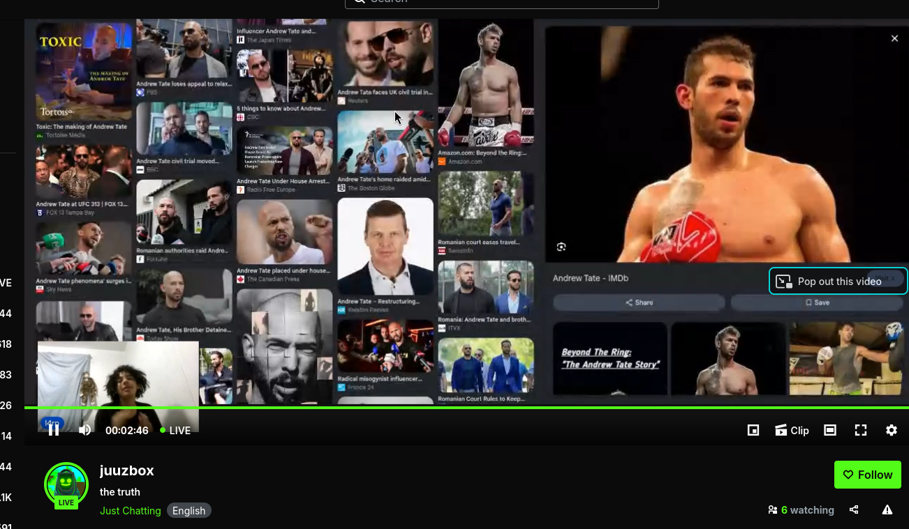909x529 pixels.
Task: Report the stream with the warning icon
Action: click(x=887, y=509)
